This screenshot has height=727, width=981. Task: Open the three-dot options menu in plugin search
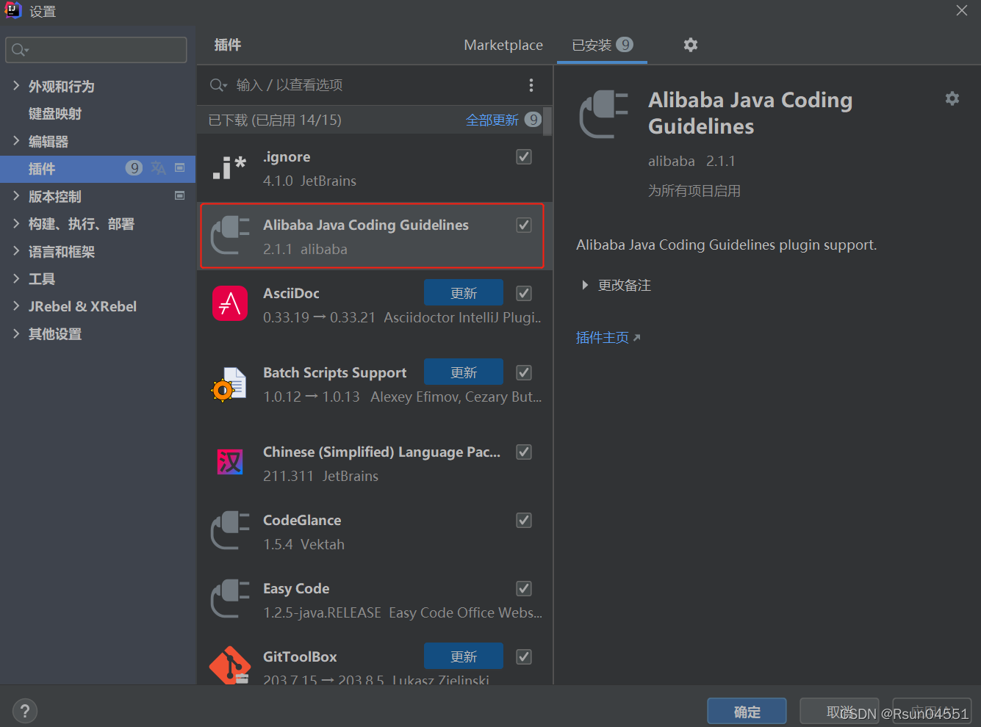531,85
